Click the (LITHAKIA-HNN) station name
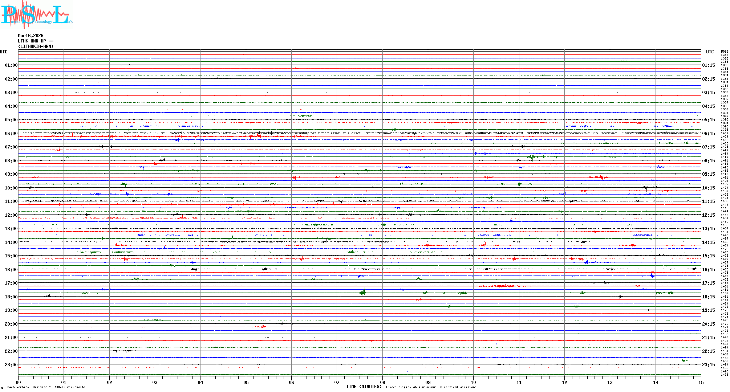The image size is (730, 392). coord(36,46)
